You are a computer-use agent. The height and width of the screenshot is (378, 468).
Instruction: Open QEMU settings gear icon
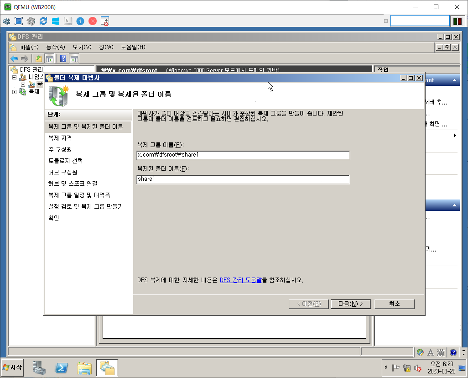pyautogui.click(x=31, y=21)
